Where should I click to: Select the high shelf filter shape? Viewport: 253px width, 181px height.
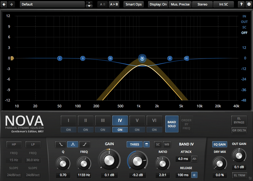click(x=85, y=144)
